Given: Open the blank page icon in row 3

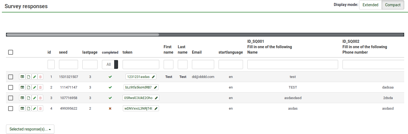Looking at the screenshot, I should (x=28, y=98).
